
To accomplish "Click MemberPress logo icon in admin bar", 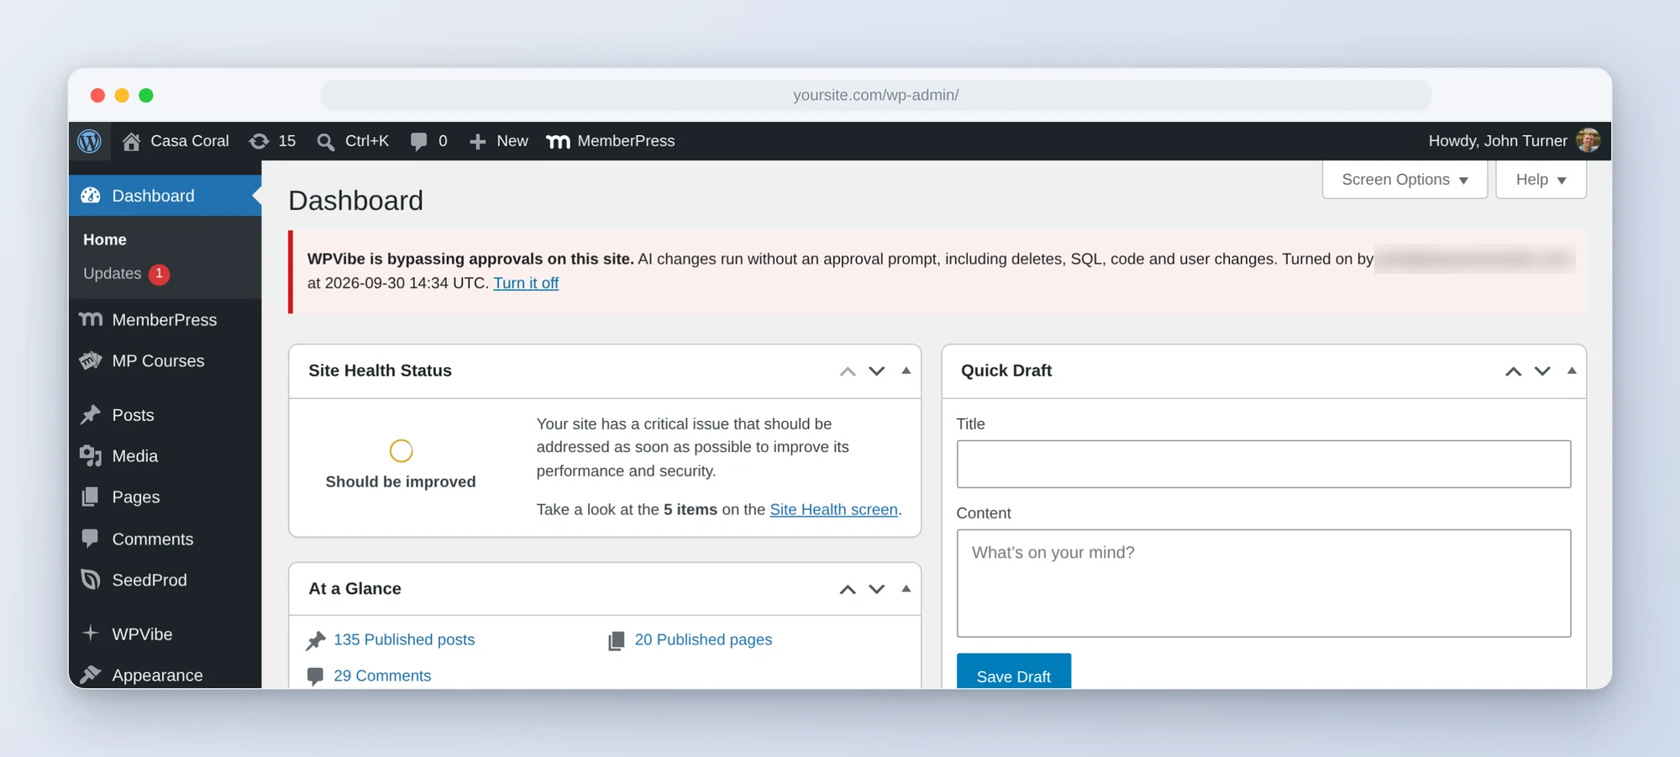I will (x=558, y=142).
